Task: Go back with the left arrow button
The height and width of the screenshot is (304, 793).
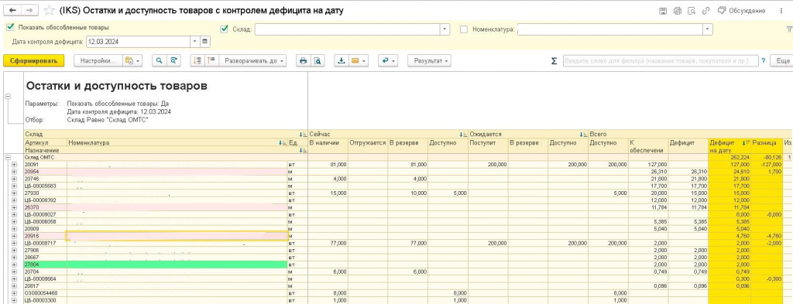Action: pyautogui.click(x=12, y=10)
